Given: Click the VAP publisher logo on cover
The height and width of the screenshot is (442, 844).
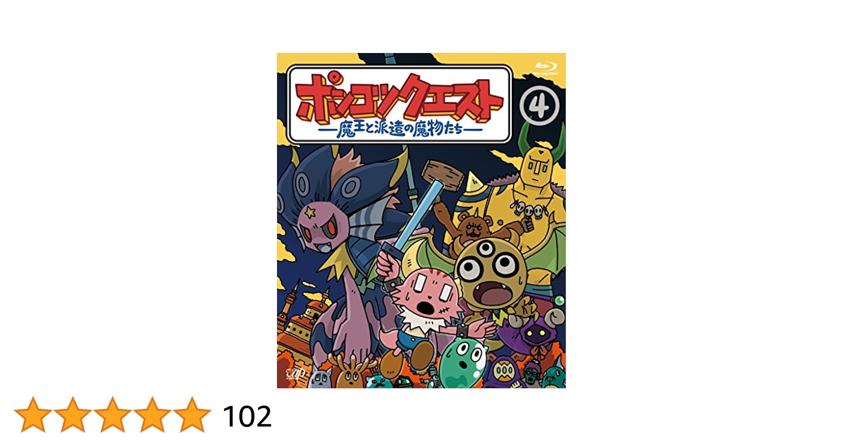Looking at the screenshot, I should click(296, 374).
